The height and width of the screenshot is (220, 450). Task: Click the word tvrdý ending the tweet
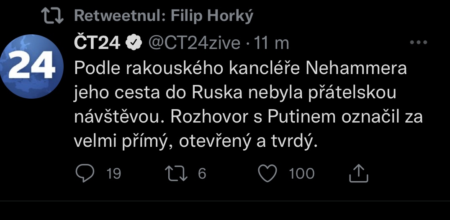(x=298, y=142)
